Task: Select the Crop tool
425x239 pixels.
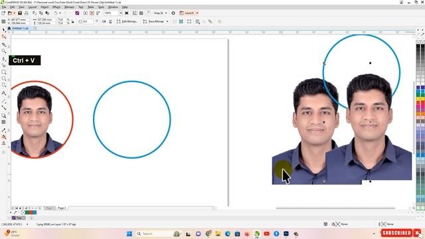Action: click(x=4, y=44)
